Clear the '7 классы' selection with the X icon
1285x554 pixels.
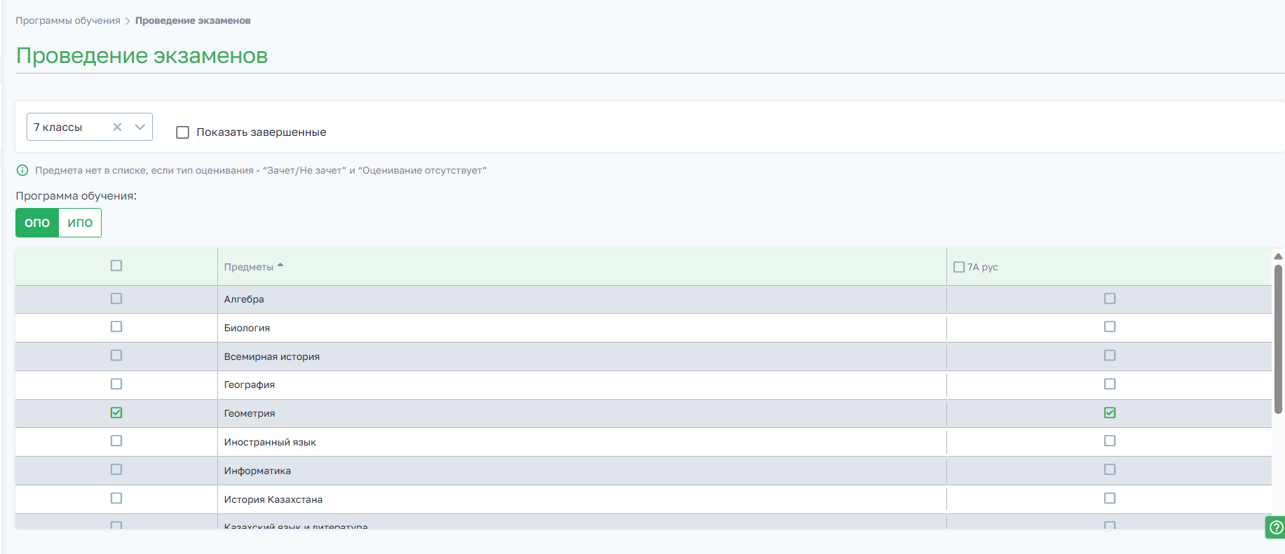pyautogui.click(x=117, y=127)
